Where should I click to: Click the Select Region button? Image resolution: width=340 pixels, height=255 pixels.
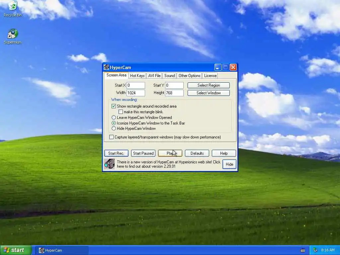[x=209, y=85]
